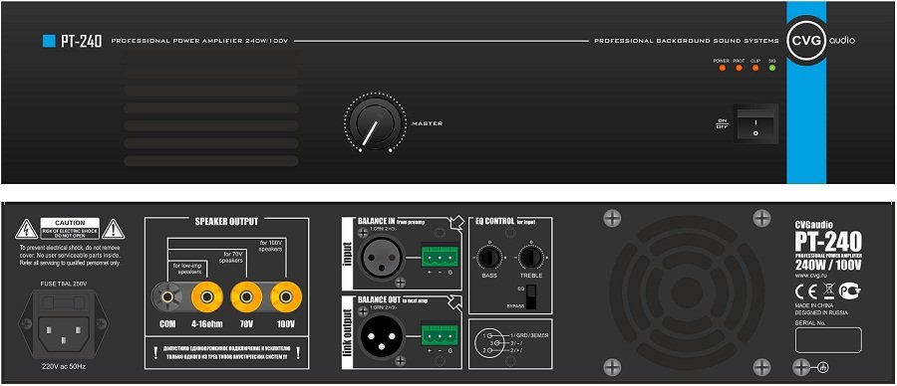This screenshot has height=386, width=897.
Task: Click the TREBLE EQ knob
Action: pos(531,257)
